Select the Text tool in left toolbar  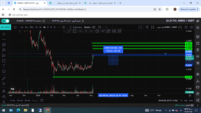coord(4,66)
